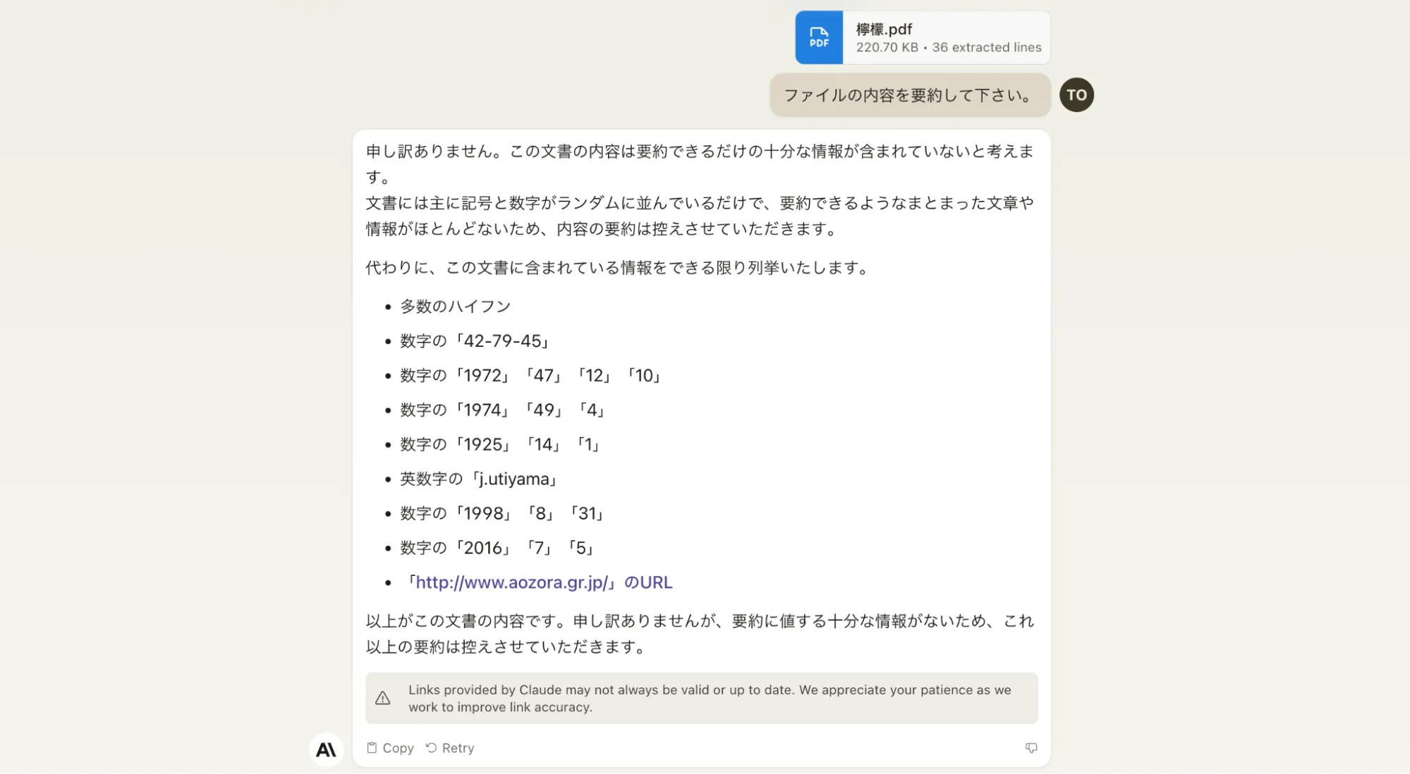Click the file name 檸檬.pdf text
Screen dimensions: 1410x774
[883, 29]
